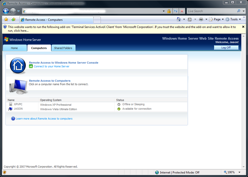Stop loading with the red X icon
This screenshot has width=248, height=177.
(x=182, y=11)
